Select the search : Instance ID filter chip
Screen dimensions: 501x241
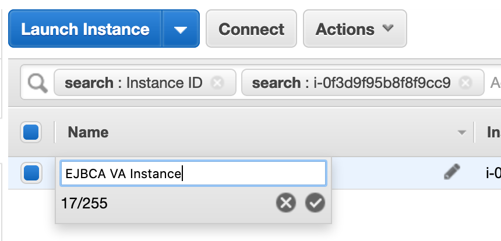[x=133, y=83]
